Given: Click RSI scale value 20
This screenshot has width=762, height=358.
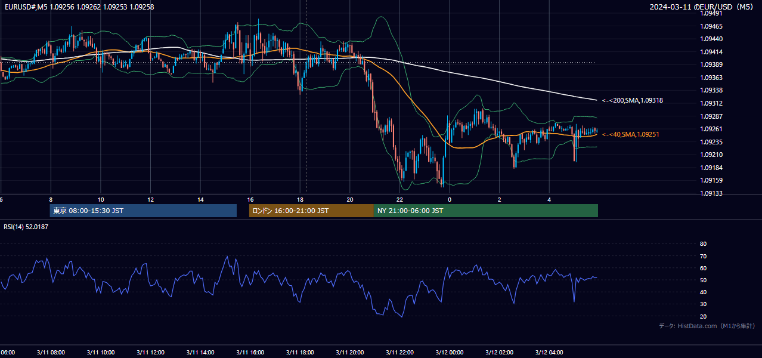Looking at the screenshot, I should [703, 316].
